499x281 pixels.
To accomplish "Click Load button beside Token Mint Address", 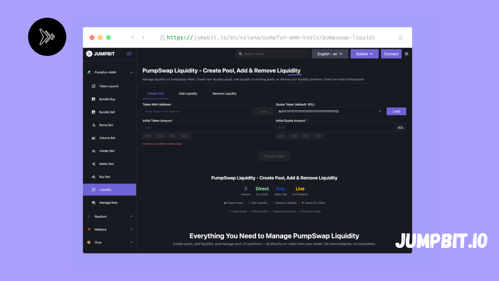I will 263,111.
